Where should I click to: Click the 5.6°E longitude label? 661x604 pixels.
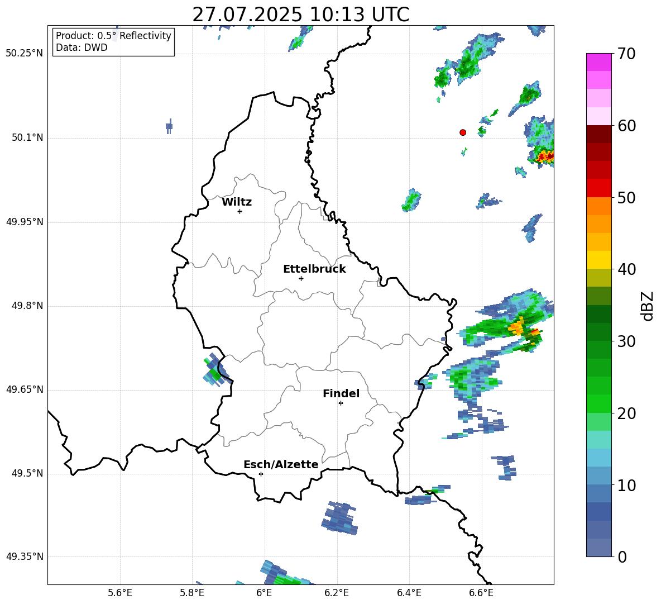click(120, 593)
